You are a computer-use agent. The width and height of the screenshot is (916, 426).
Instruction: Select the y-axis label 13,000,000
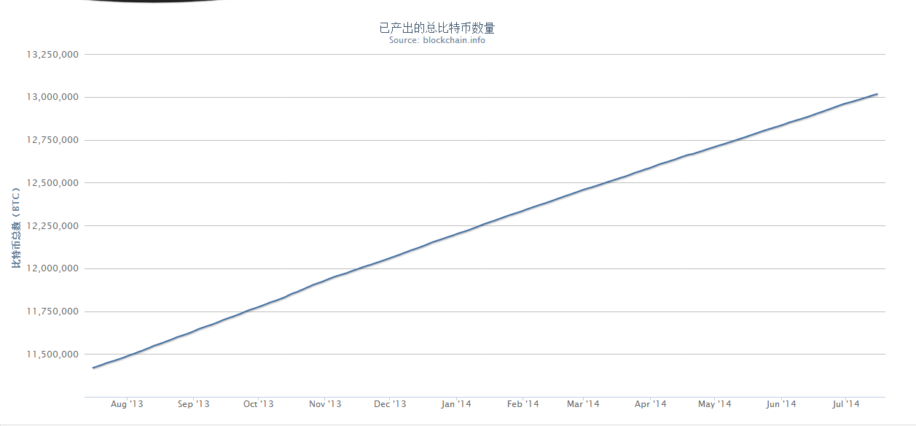(x=53, y=97)
